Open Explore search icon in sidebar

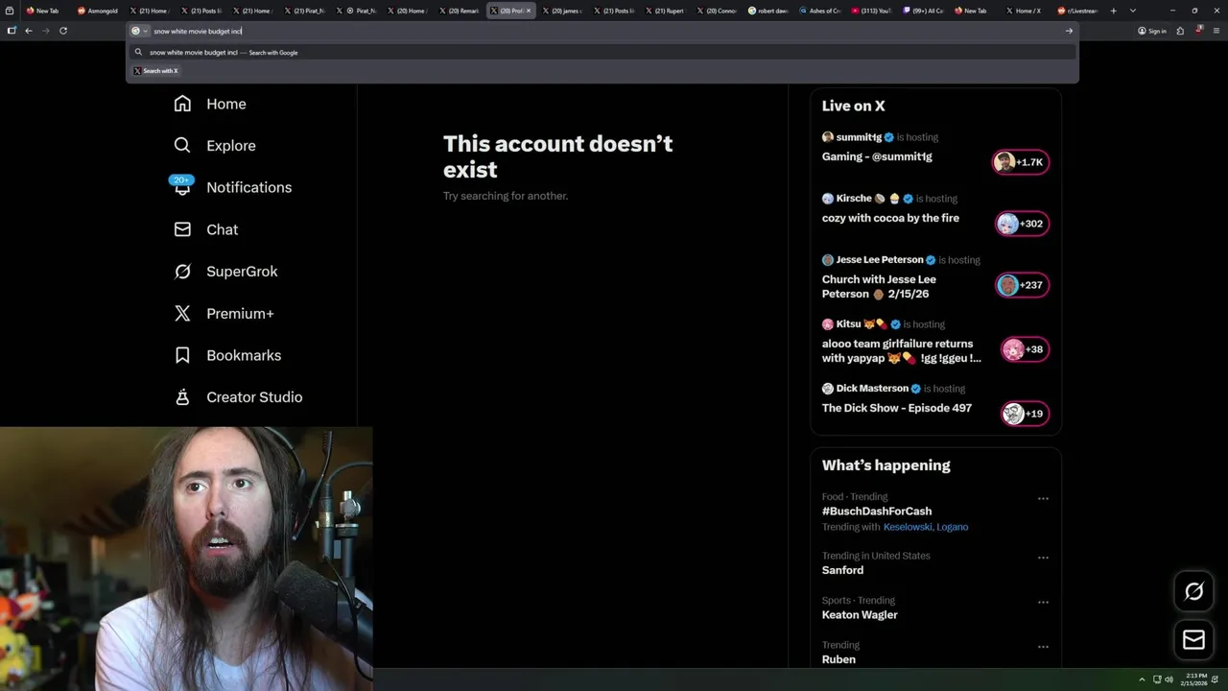182,146
